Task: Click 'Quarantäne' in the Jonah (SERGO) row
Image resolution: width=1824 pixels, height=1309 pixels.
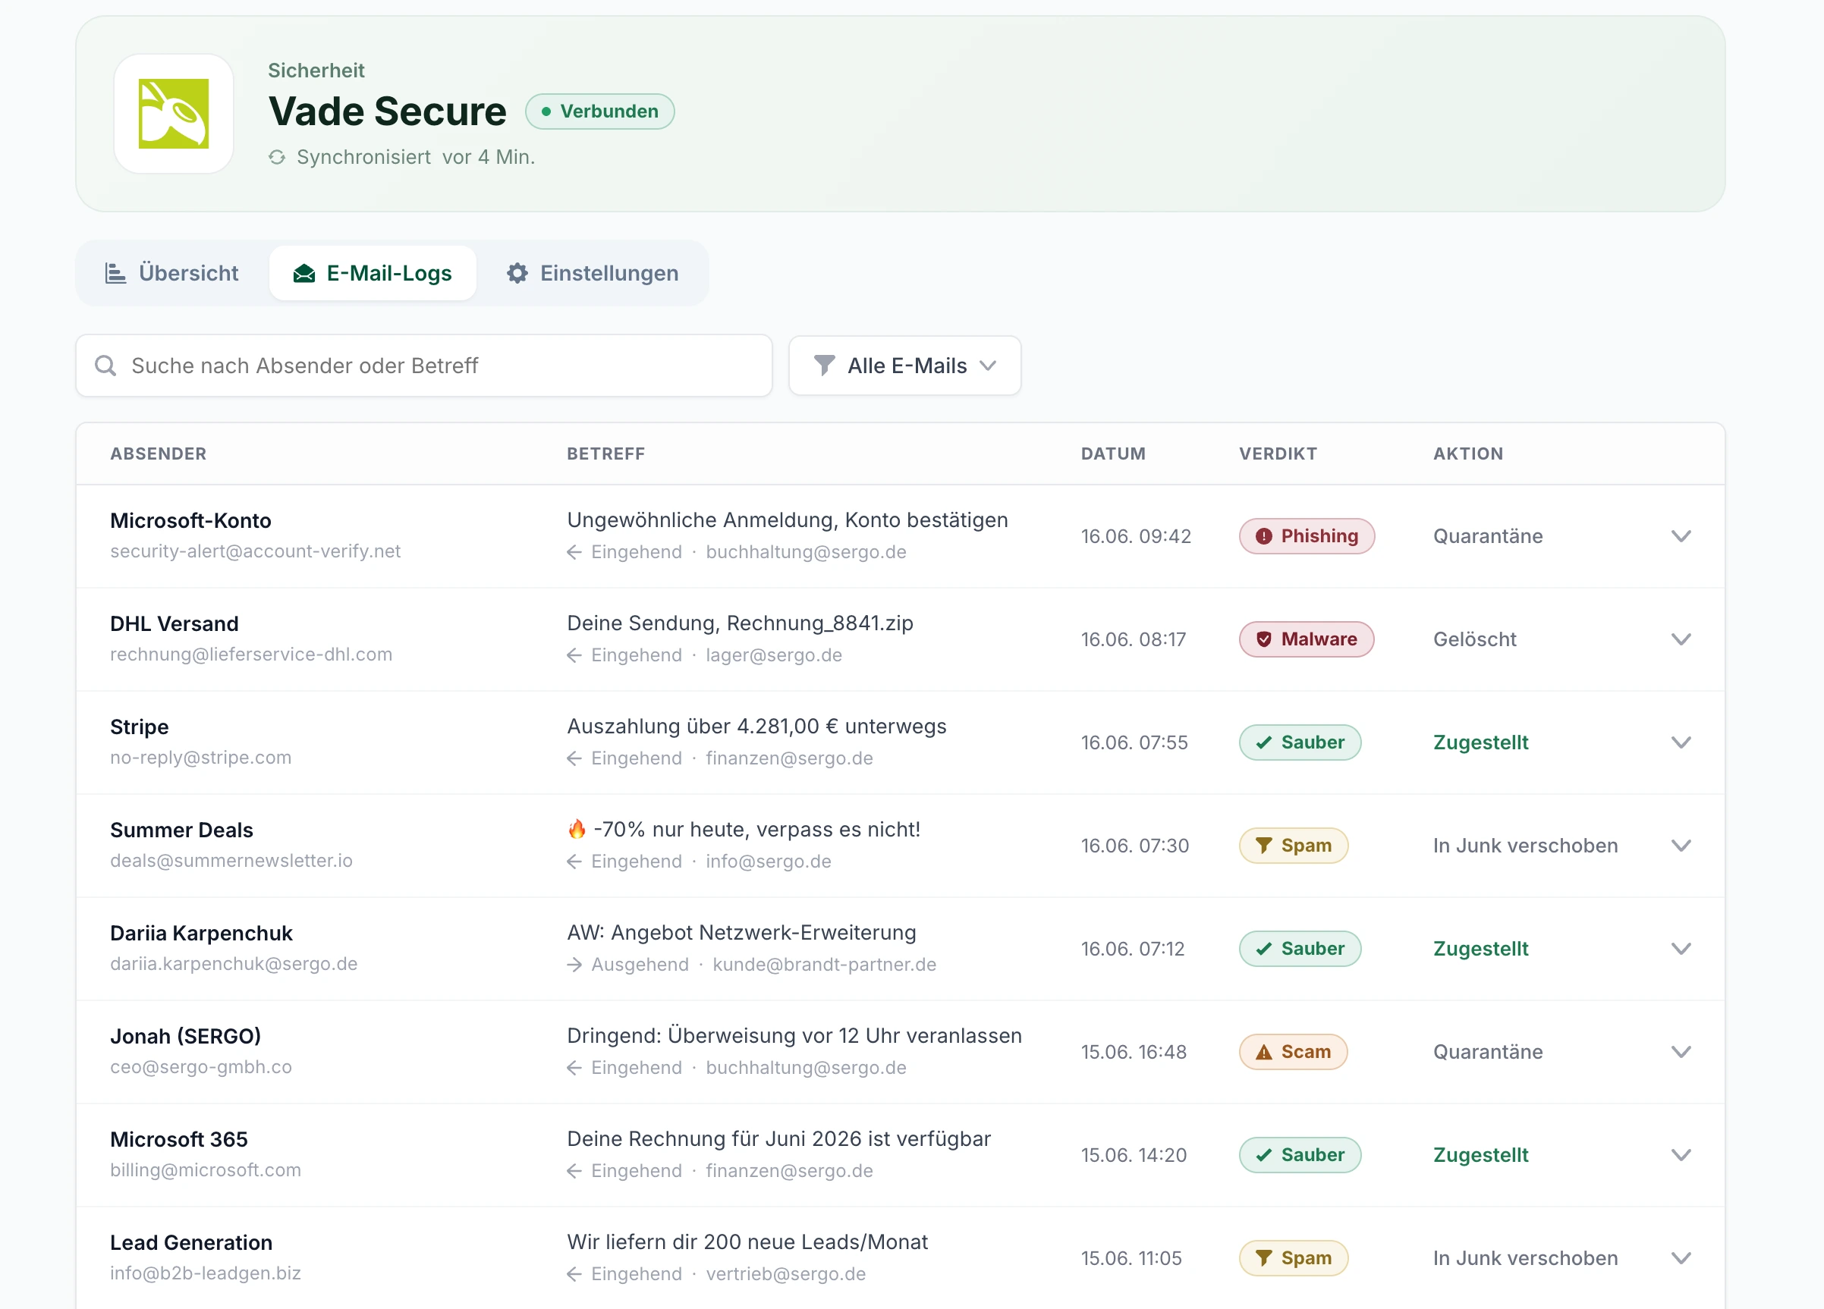Action: 1488,1052
